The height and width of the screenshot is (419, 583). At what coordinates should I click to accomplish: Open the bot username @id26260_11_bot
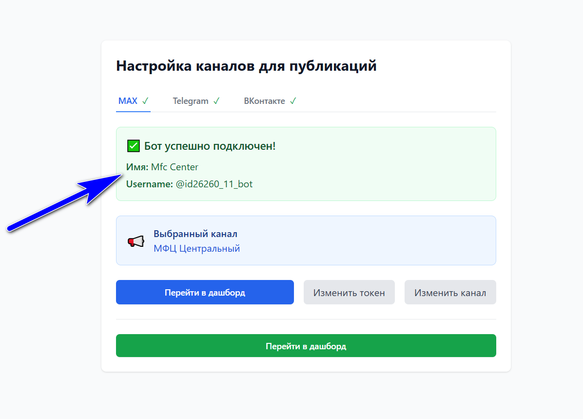point(214,184)
